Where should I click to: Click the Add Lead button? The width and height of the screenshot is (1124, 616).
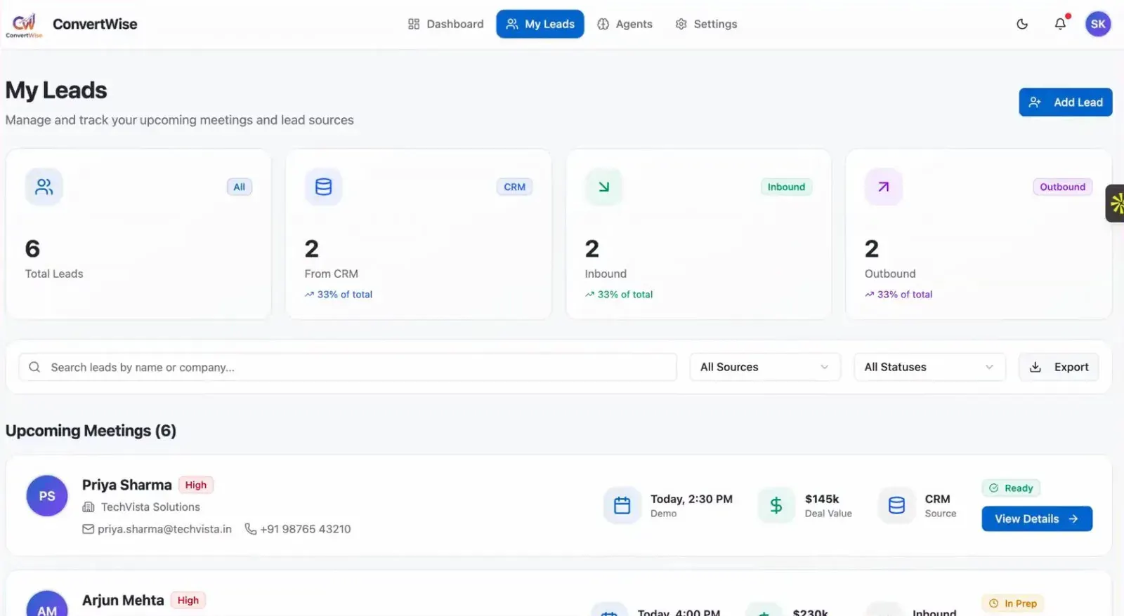pos(1066,102)
